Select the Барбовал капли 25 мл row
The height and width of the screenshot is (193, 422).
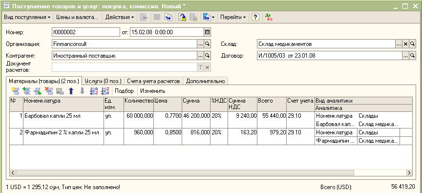[211, 120]
